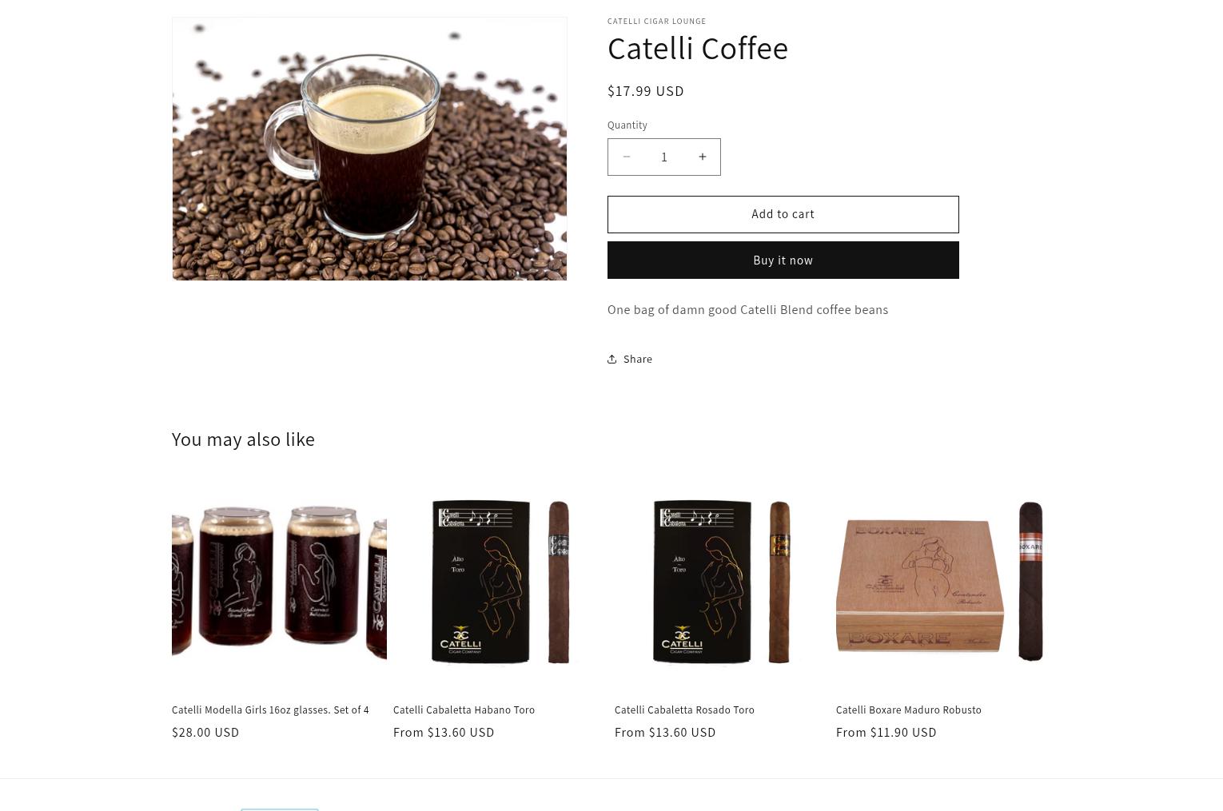This screenshot has width=1223, height=811.
Task: Click the $28.00 USD price of glasses
Action: 205,732
